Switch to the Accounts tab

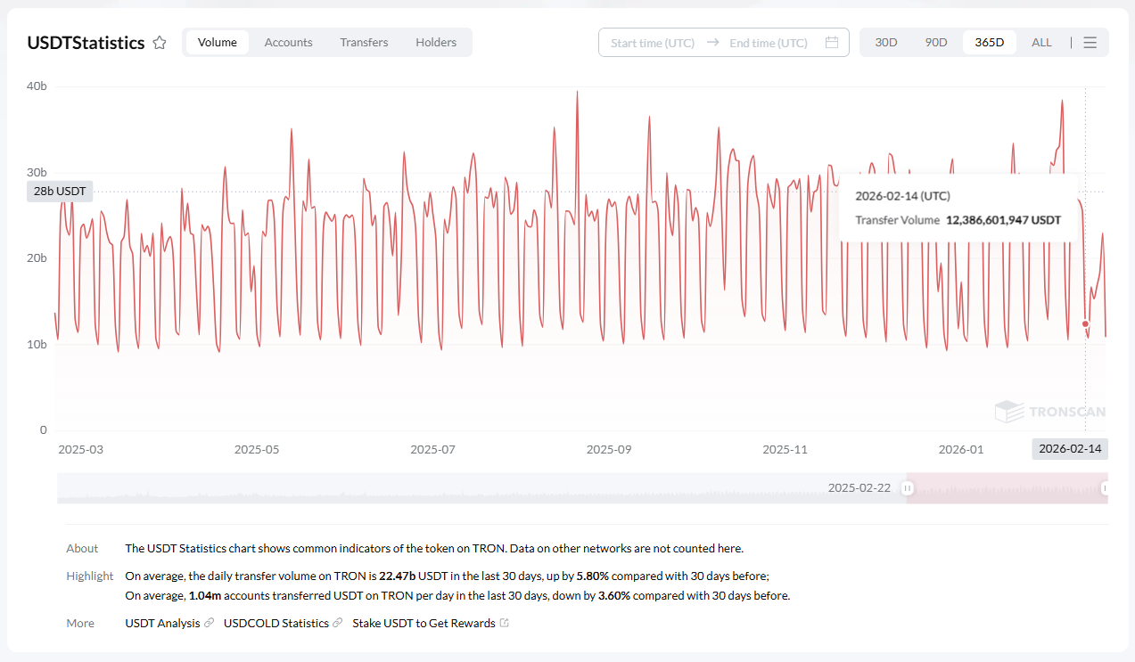point(288,43)
